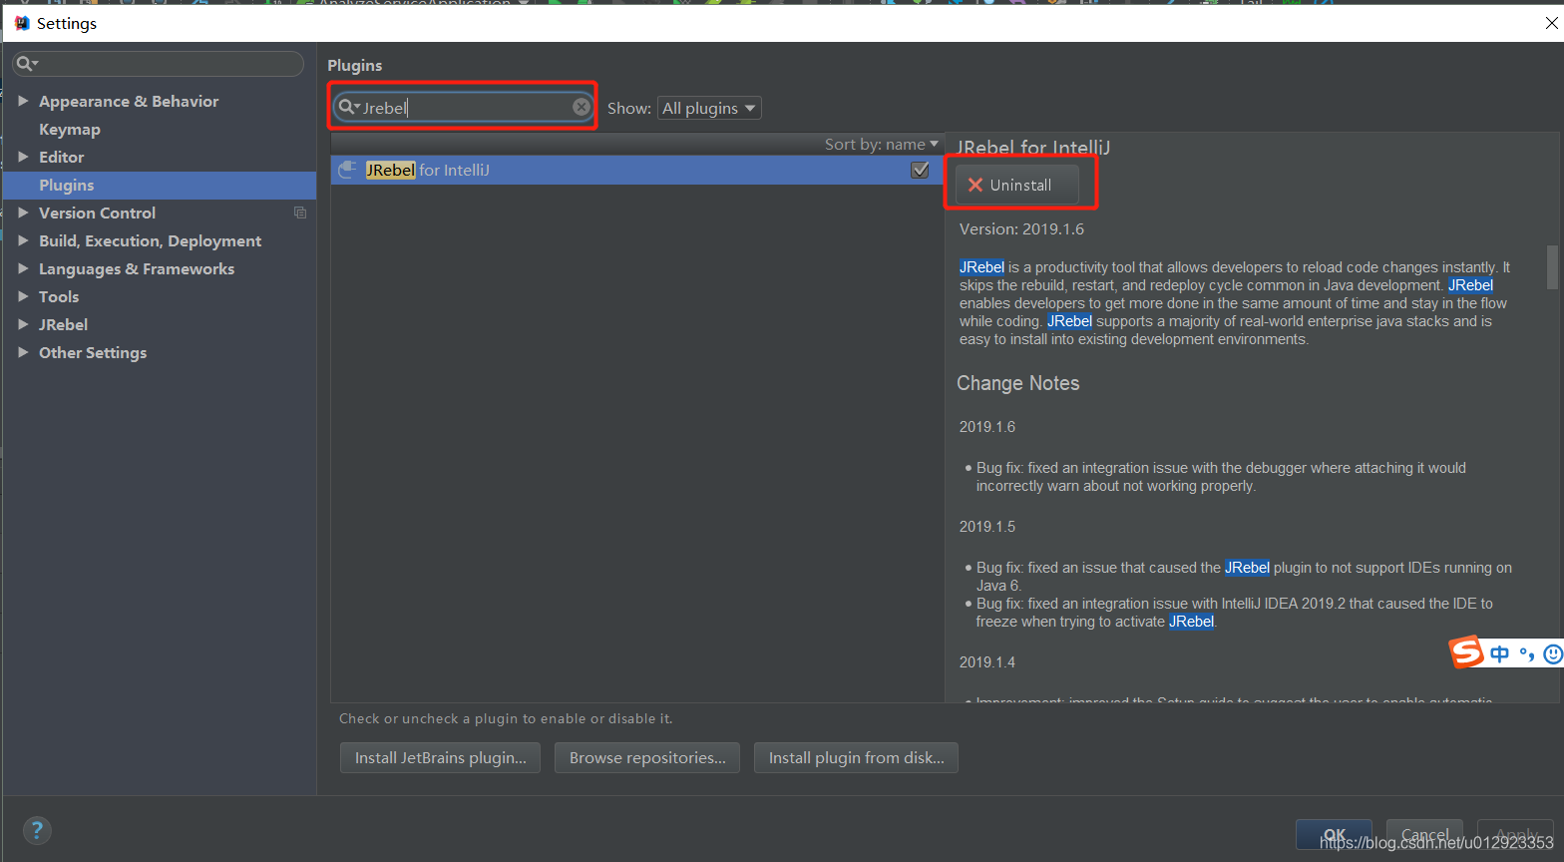Click the plugin description scrollbar

point(1552,266)
